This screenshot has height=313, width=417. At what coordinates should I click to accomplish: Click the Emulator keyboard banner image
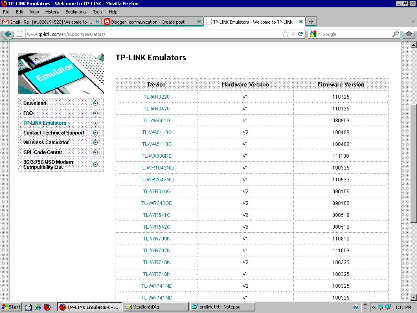pos(61,74)
